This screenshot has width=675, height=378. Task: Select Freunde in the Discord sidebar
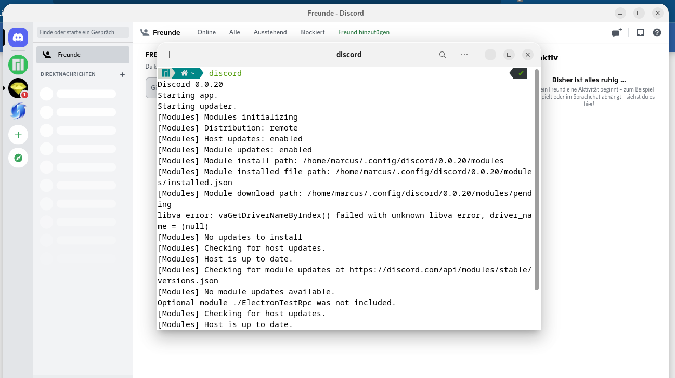tap(83, 55)
